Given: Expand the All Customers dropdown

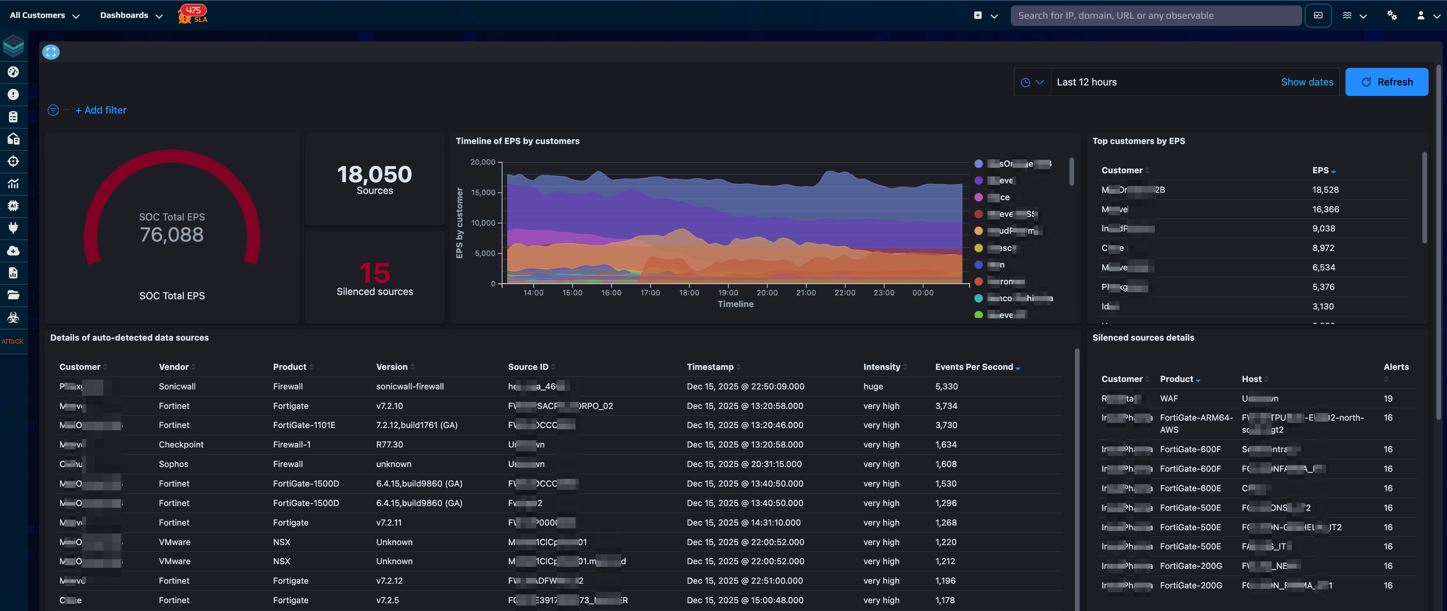Looking at the screenshot, I should [45, 16].
